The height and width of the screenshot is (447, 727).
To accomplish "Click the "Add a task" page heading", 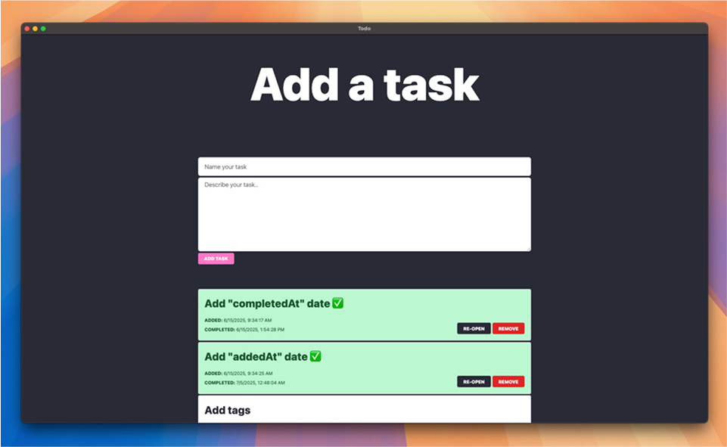I will click(x=365, y=85).
